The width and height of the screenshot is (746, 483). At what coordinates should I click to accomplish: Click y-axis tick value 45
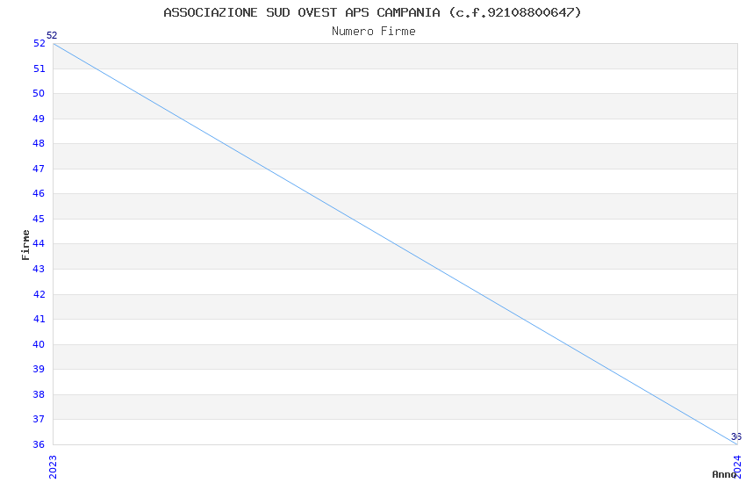tap(39, 219)
